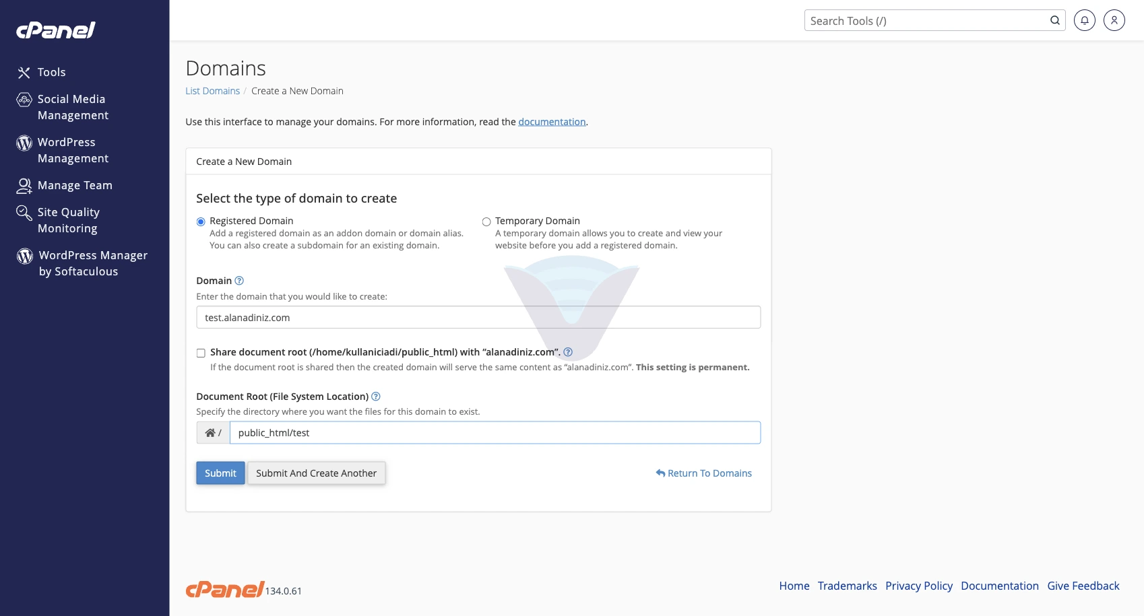Open the Give Feedback footer link
The image size is (1144, 616).
[1083, 586]
